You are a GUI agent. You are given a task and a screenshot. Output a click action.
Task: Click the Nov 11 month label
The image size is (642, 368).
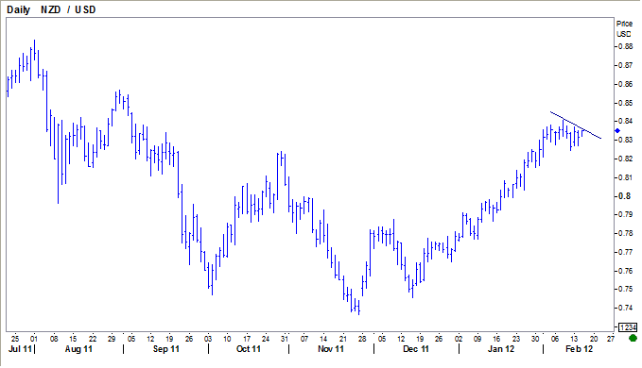click(x=331, y=349)
